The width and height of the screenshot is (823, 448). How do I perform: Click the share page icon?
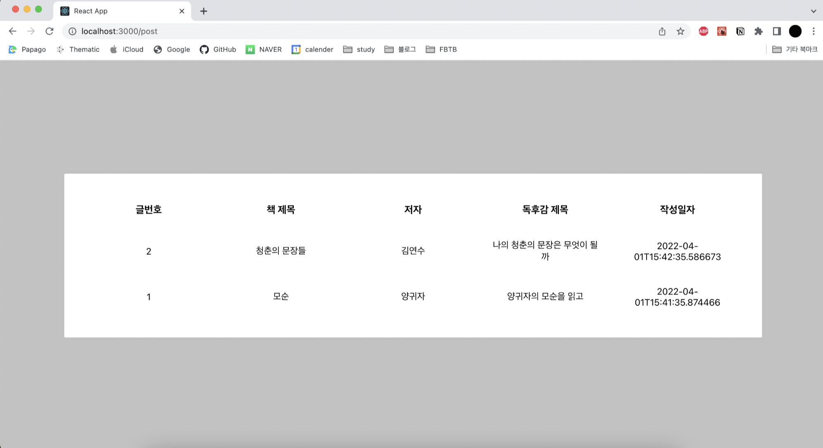(662, 31)
